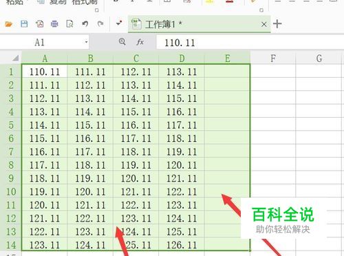The height and width of the screenshot is (256, 344).
Task: Click the Print icon
Action: point(54,24)
